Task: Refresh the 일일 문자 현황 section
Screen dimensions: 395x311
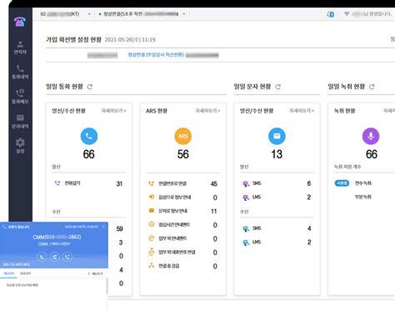Action: (x=277, y=87)
